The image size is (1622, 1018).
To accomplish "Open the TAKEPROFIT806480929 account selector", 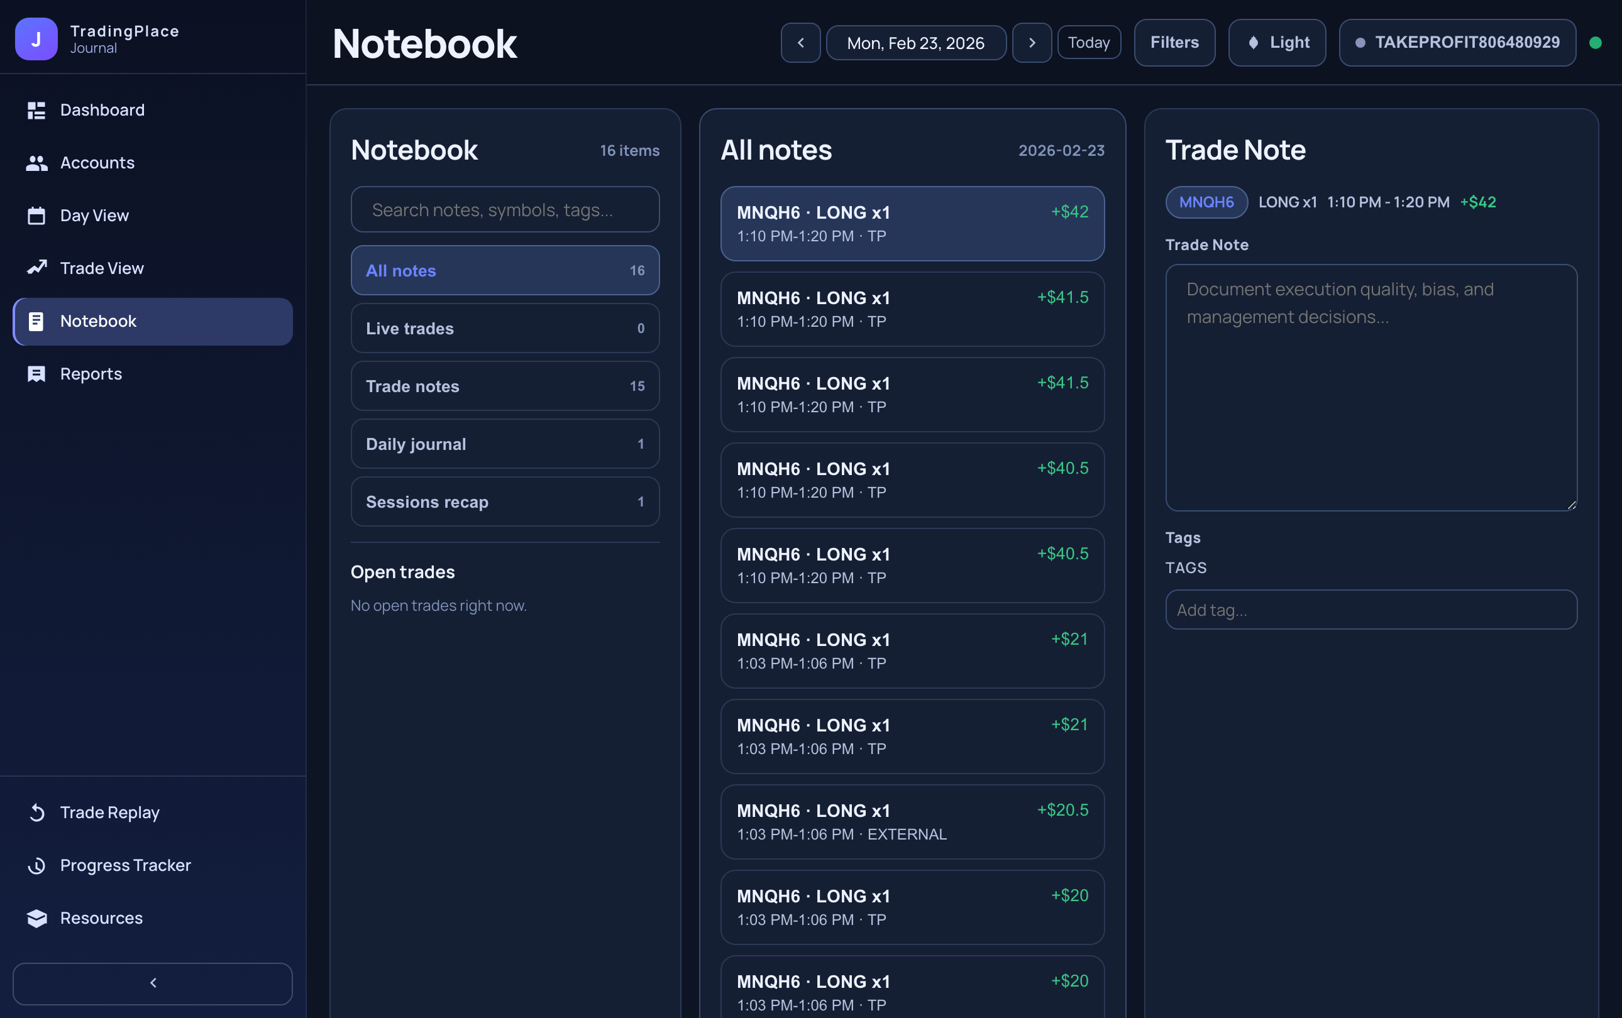I will tap(1457, 43).
